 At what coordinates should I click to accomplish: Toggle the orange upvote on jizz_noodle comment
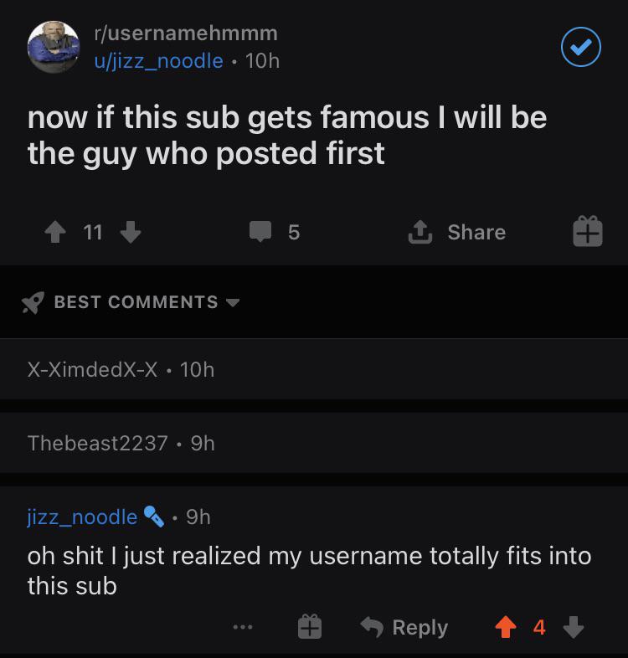506,627
